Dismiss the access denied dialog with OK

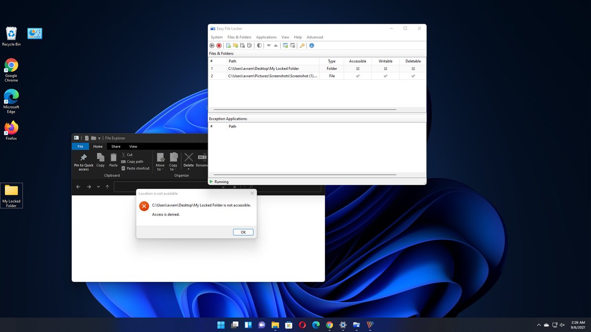[x=243, y=232]
